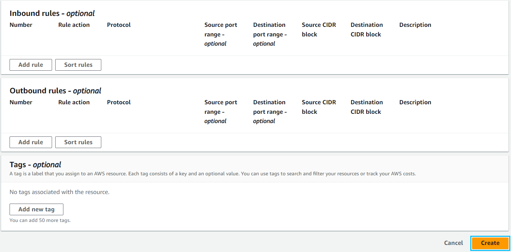
Task: Add a rule under Outbound rules
Action: click(31, 142)
